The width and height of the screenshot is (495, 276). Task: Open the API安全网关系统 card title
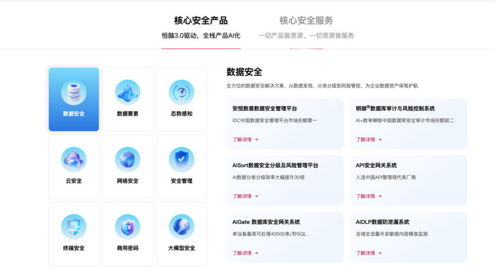pos(376,165)
